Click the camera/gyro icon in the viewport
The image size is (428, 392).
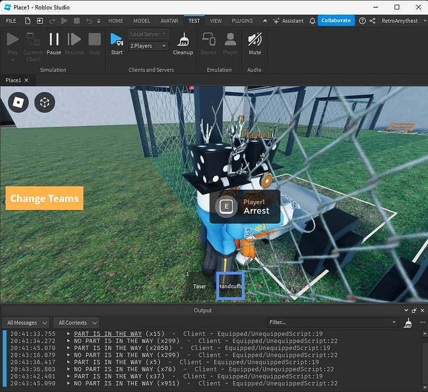pyautogui.click(x=44, y=102)
